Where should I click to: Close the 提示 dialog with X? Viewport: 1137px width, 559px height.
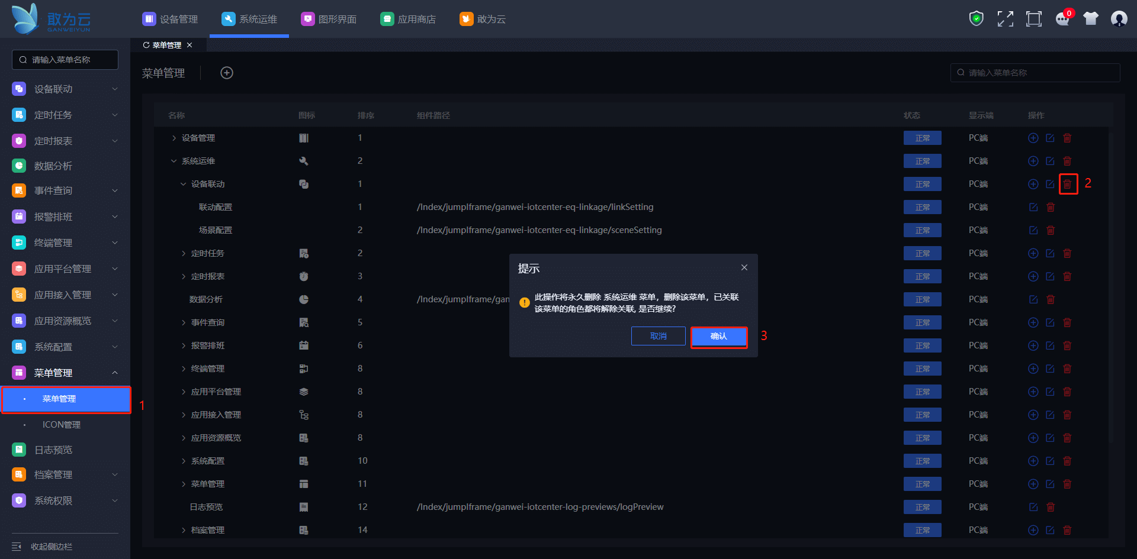tap(744, 267)
